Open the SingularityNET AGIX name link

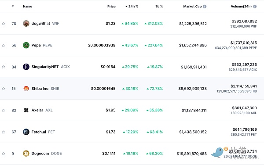(x=51, y=67)
